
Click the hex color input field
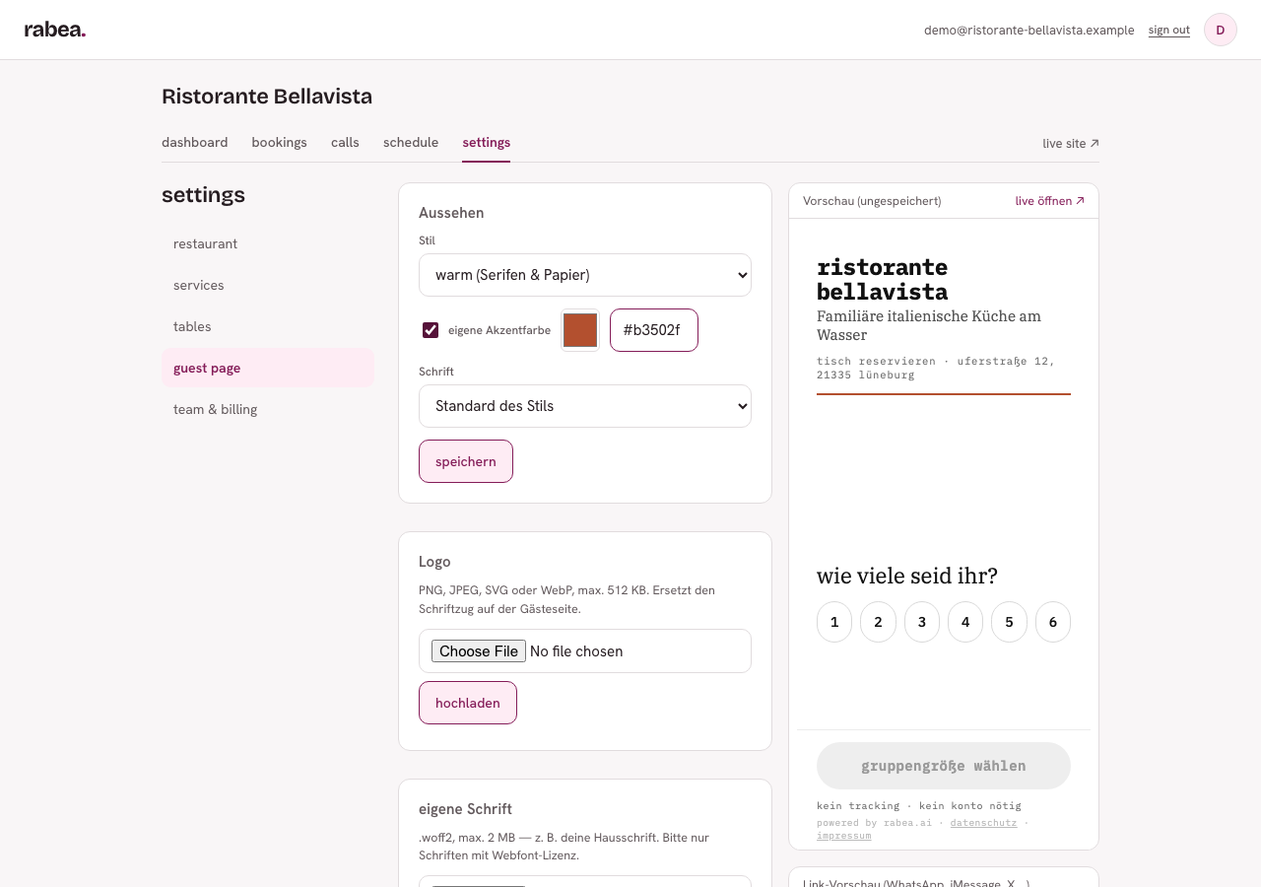tap(654, 330)
